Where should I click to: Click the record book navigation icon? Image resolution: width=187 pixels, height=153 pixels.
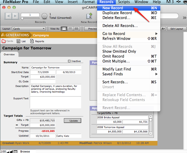pyautogui.click(x=12, y=16)
